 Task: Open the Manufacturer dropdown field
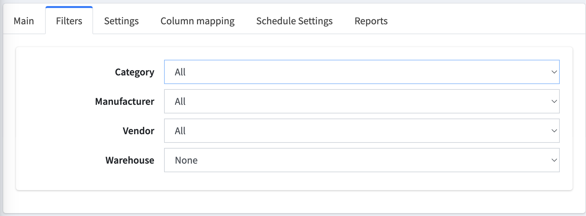click(361, 101)
